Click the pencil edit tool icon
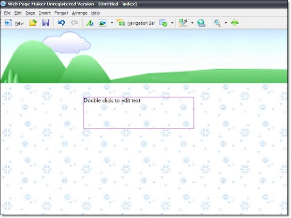The image size is (291, 218). [183, 23]
